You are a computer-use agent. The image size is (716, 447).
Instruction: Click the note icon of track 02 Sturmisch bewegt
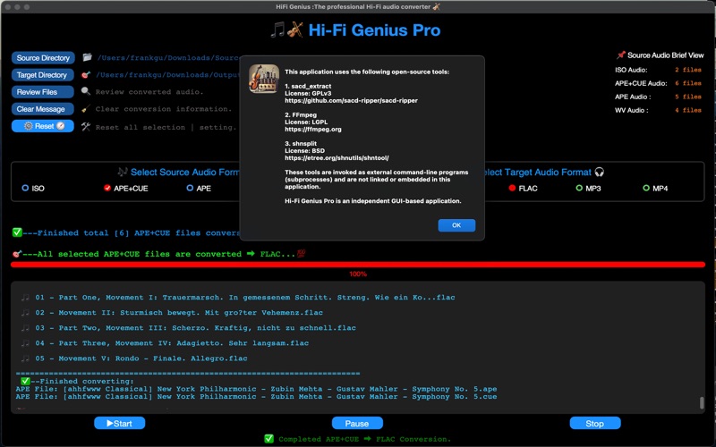25,312
